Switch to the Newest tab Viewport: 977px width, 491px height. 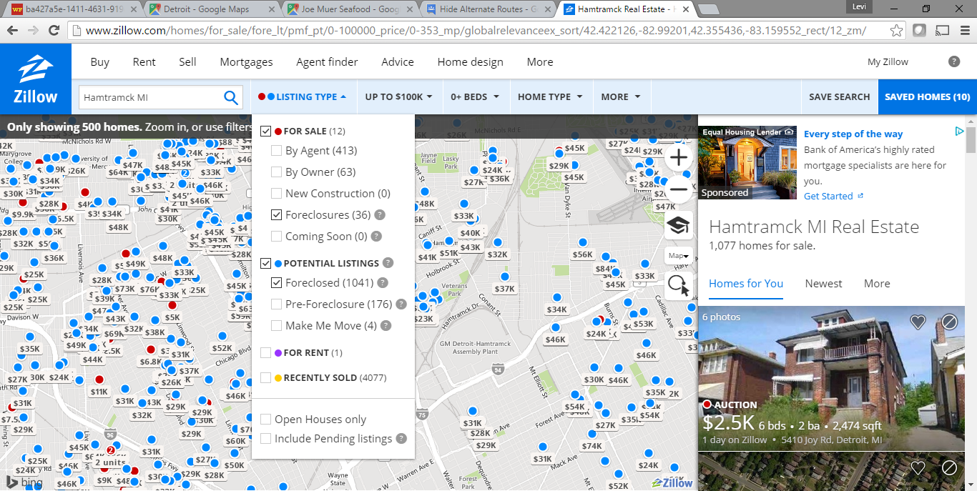(823, 284)
